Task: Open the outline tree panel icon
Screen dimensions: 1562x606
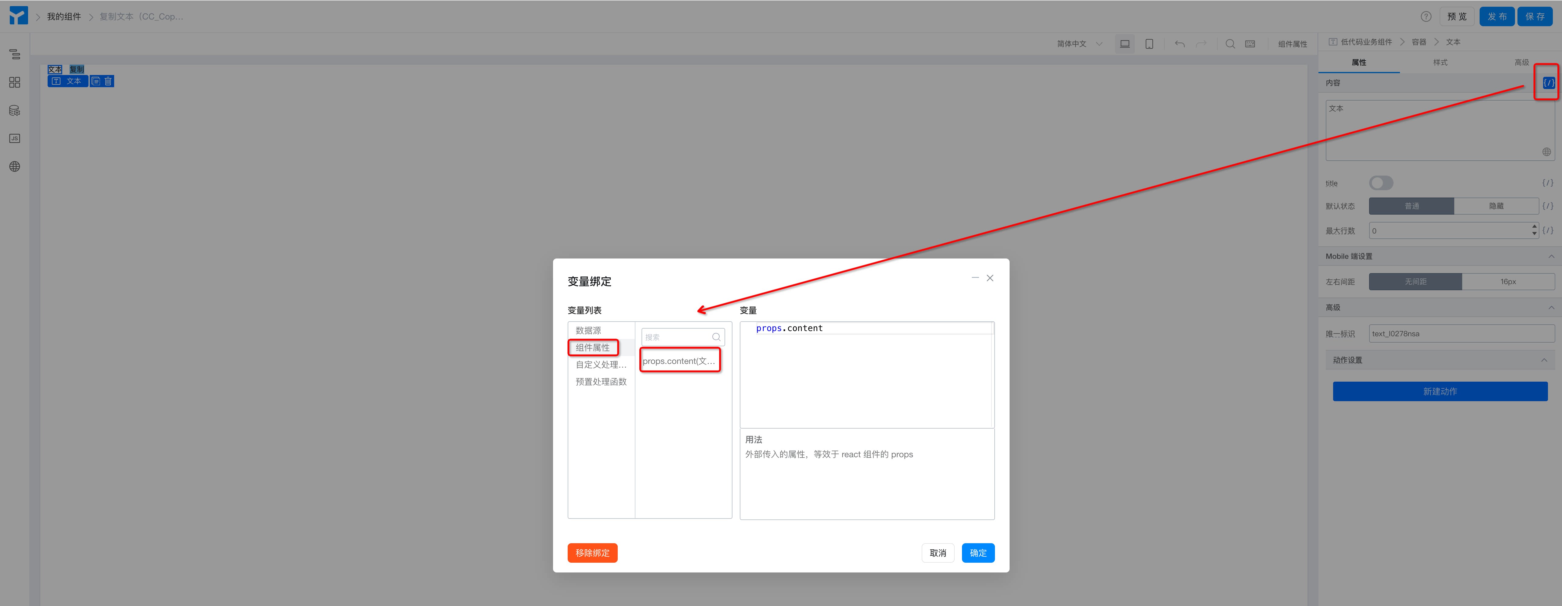Action: click(x=15, y=55)
